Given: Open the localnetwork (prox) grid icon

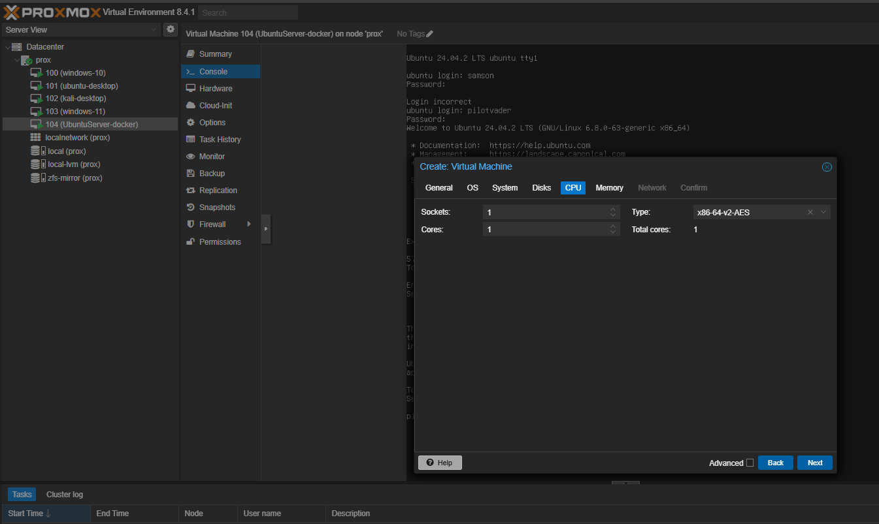Looking at the screenshot, I should (x=36, y=138).
